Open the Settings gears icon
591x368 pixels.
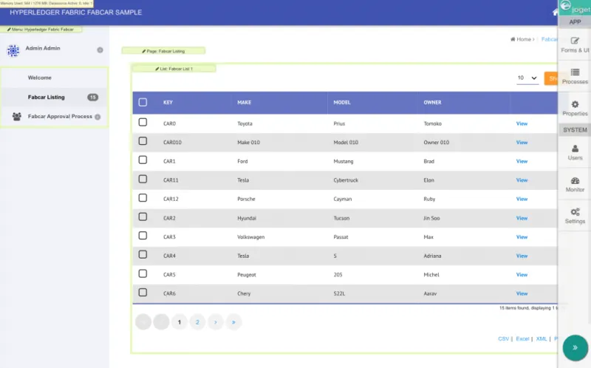575,213
